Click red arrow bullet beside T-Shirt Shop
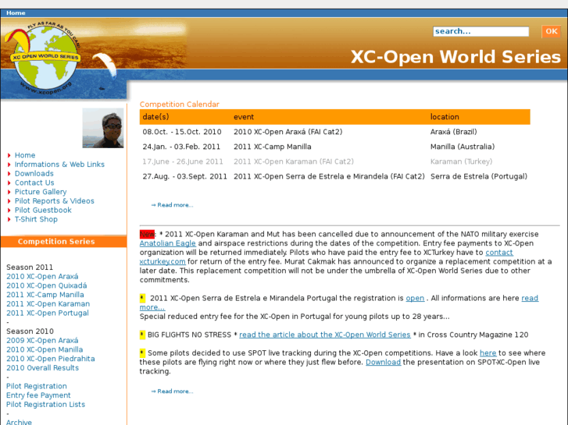The width and height of the screenshot is (568, 425). click(9, 220)
